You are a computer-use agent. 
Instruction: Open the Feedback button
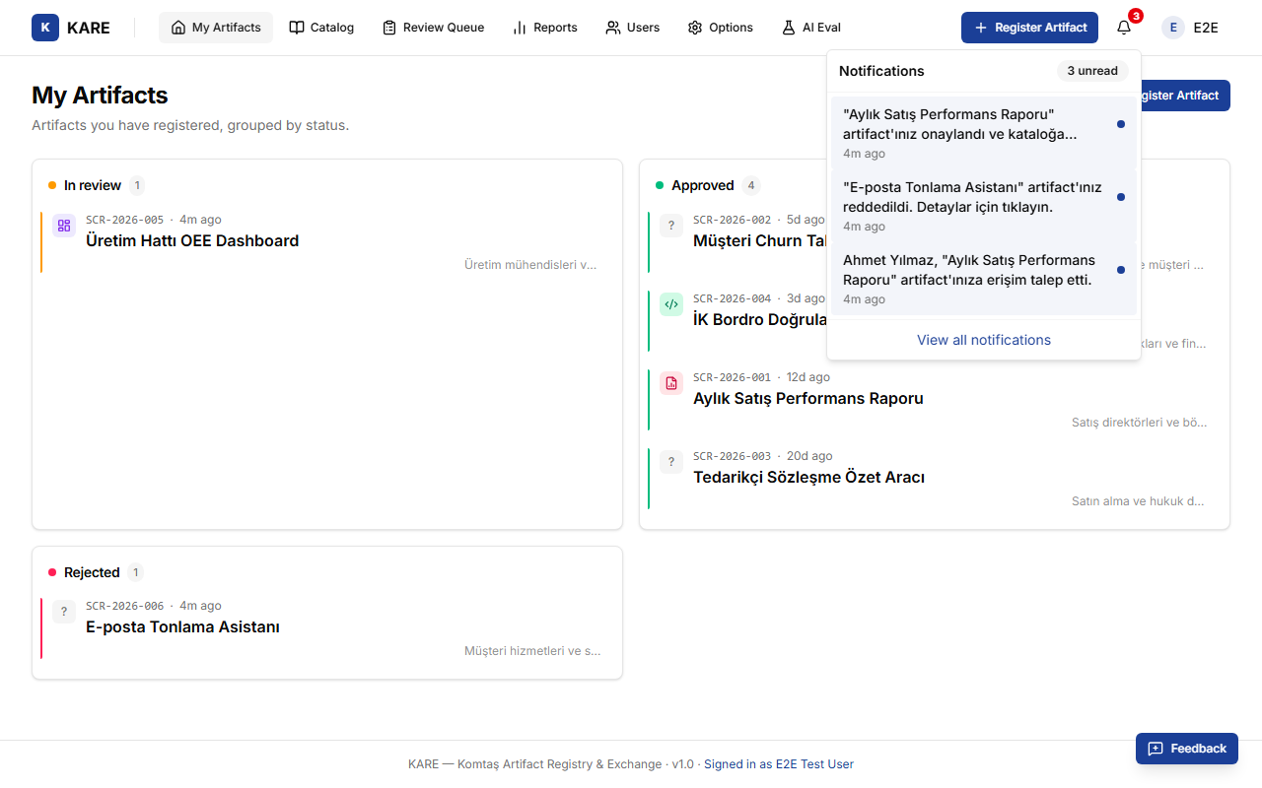pyautogui.click(x=1187, y=749)
